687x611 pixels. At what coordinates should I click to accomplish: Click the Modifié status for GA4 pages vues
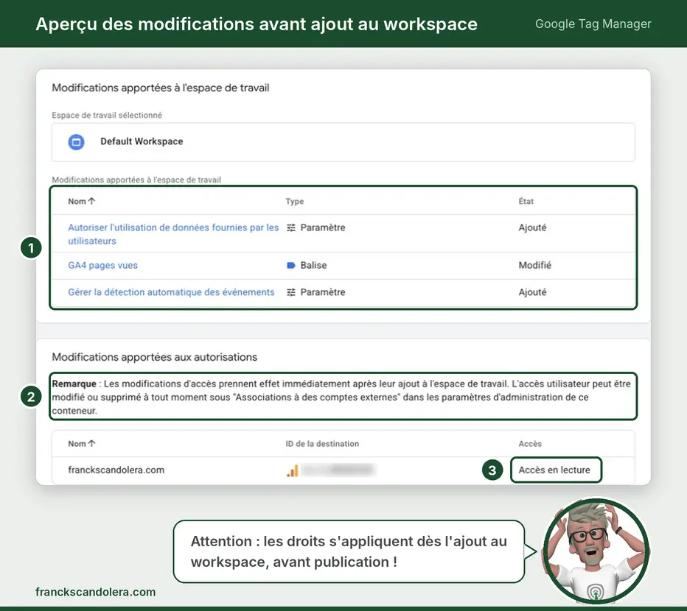[535, 265]
